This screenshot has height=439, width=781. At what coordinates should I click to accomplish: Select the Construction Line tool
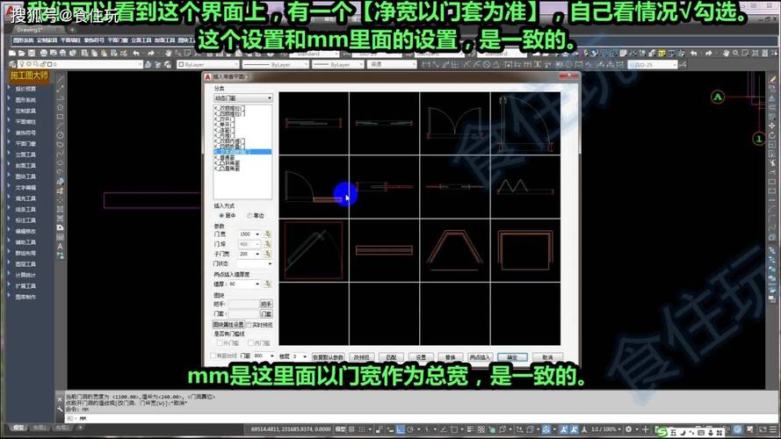(61, 89)
